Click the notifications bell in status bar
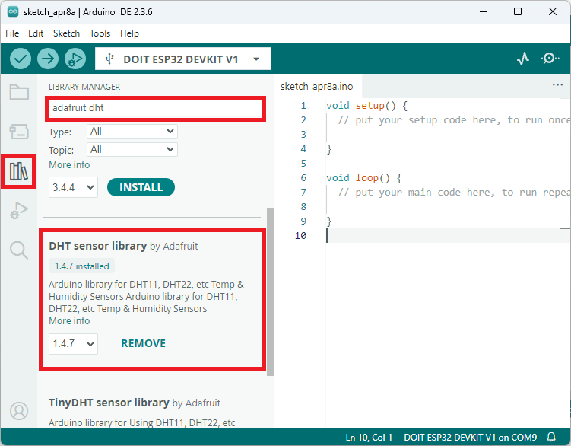 pos(552,437)
